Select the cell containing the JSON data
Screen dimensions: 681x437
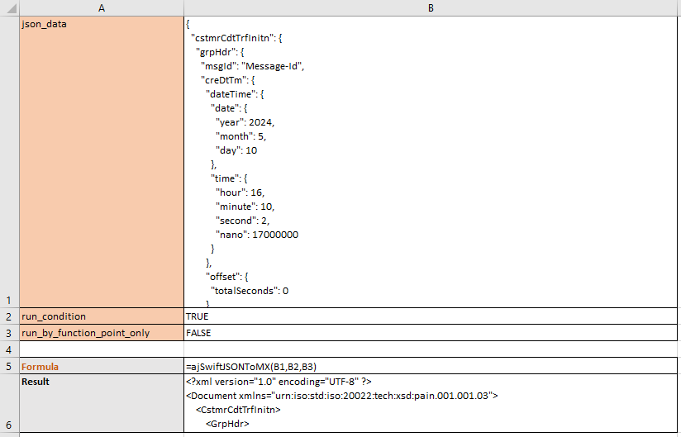[431, 162]
